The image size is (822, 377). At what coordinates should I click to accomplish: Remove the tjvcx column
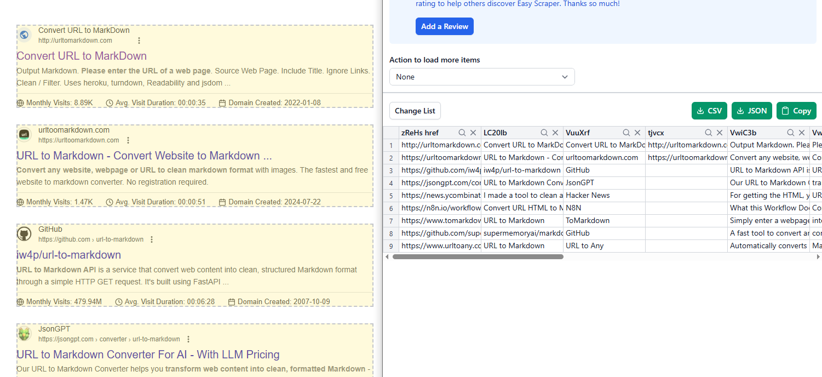[720, 133]
